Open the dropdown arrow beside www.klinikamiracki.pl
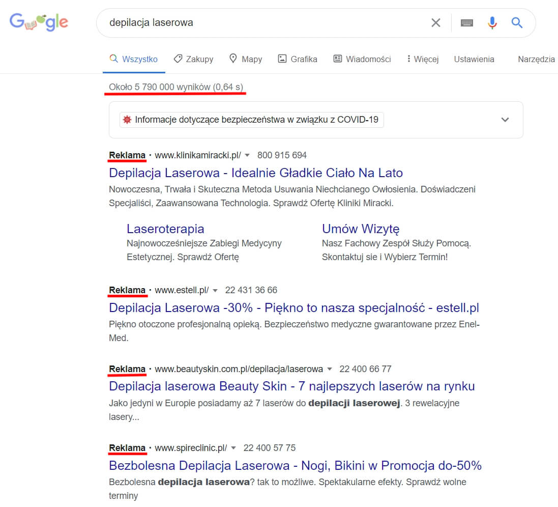 (247, 155)
